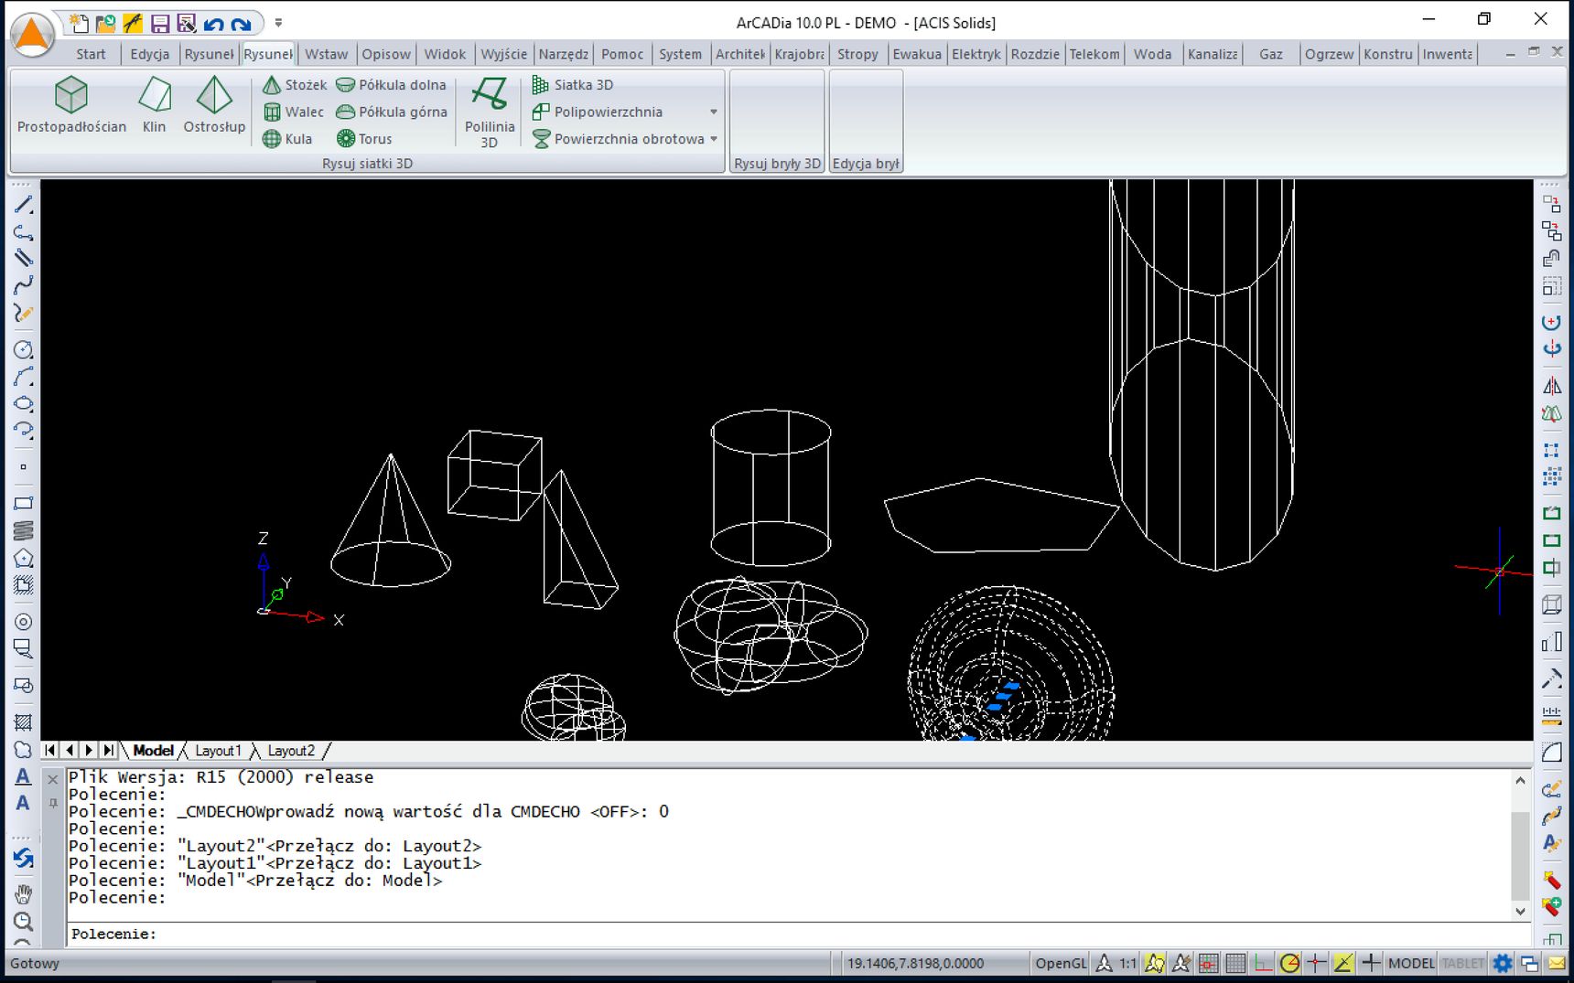Select the Line tool in left toolbar
Screen dimensions: 1574x983
[23, 205]
